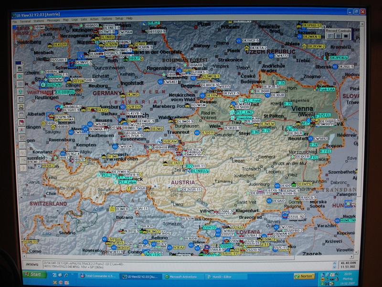382x287 pixels.
Task: Select the OE6WPG station label
Action: [304, 184]
